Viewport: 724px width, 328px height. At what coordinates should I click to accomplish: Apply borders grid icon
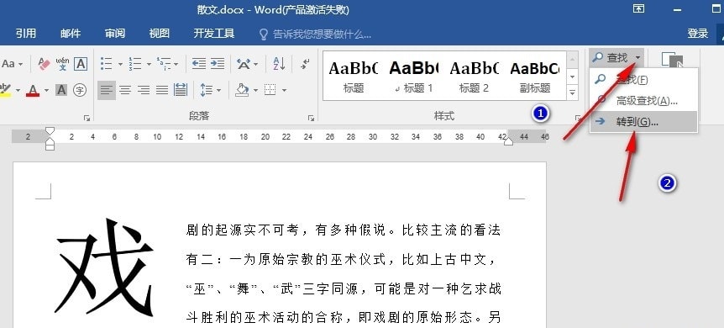270,90
